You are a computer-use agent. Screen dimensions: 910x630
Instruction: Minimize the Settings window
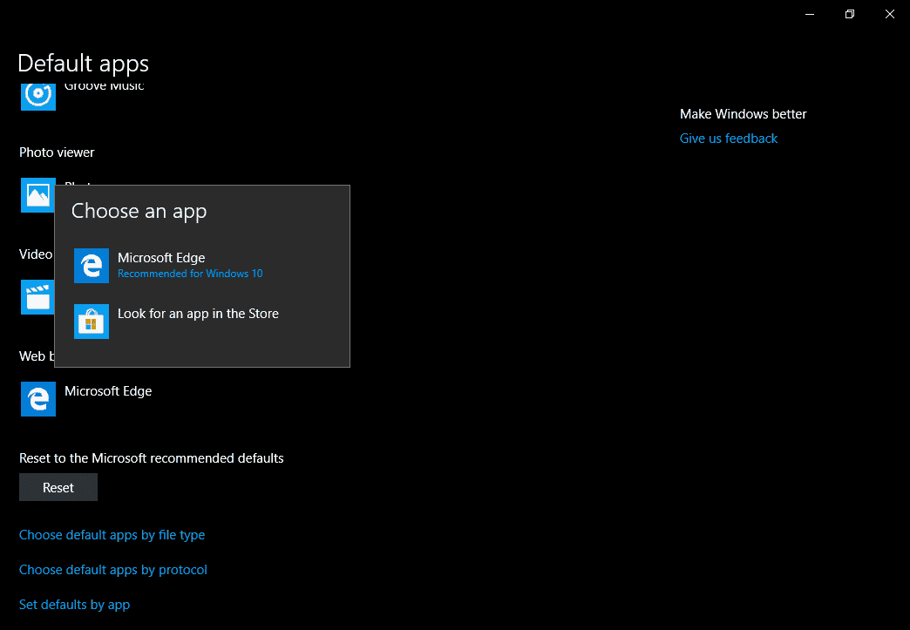[810, 14]
